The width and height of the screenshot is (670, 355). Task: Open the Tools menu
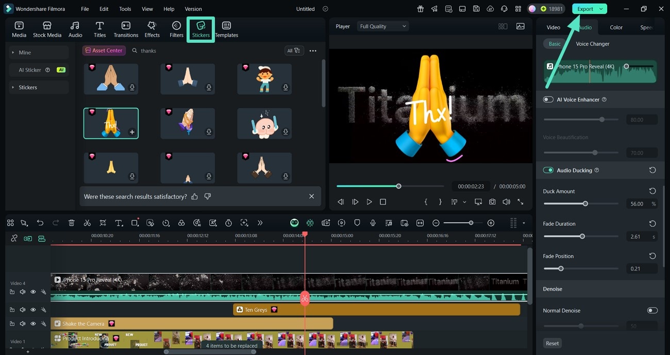click(125, 9)
